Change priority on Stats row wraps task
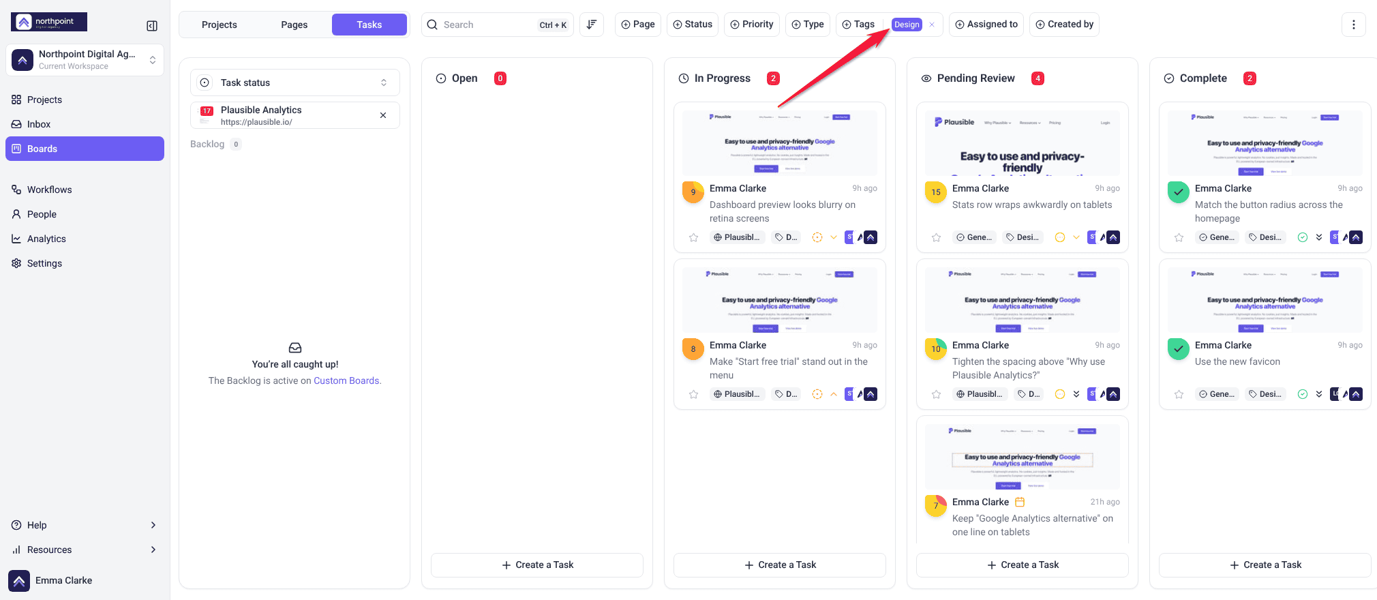 click(1076, 237)
